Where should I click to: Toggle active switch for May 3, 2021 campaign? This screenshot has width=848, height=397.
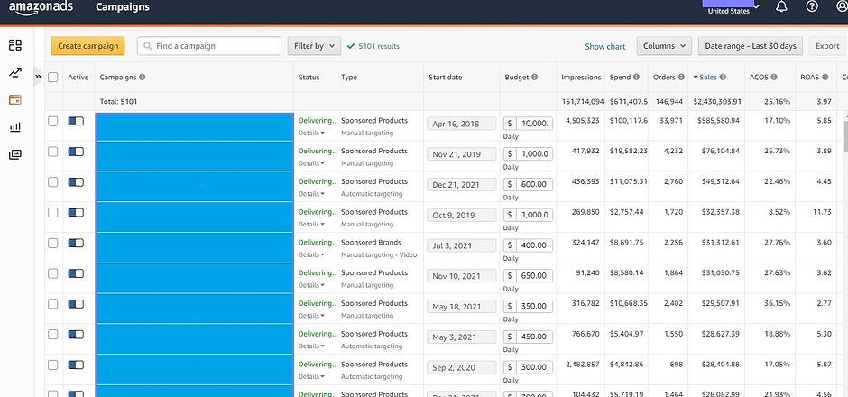click(77, 334)
